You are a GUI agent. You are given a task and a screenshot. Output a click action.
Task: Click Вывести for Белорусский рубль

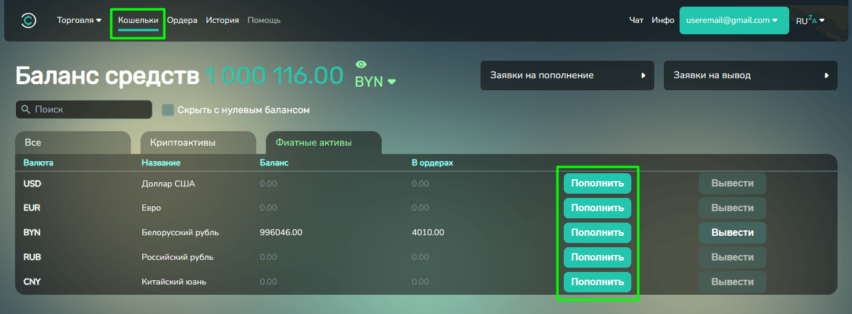pyautogui.click(x=732, y=233)
